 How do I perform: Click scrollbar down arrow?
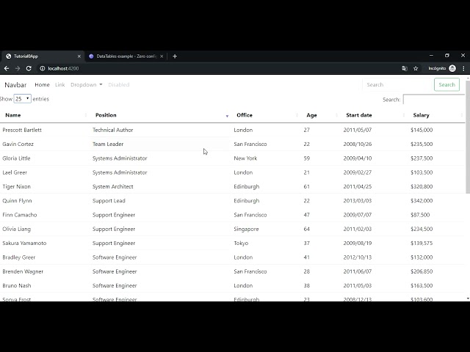pos(468,298)
